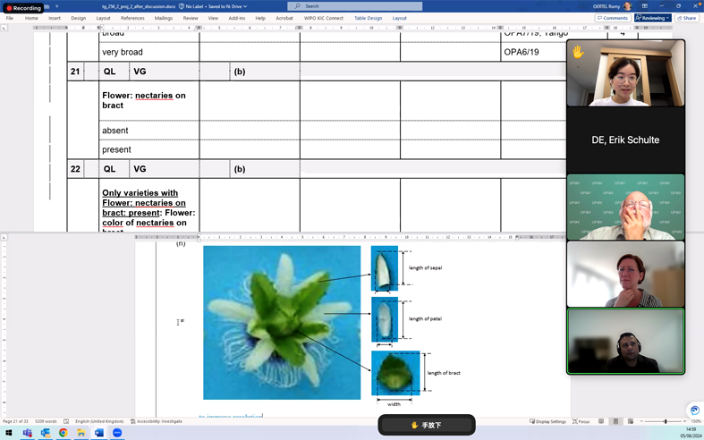Click the 5209 words count
704x440 pixels.
click(46, 421)
